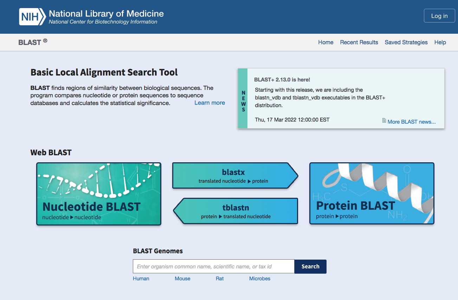This screenshot has width=458, height=300.
Task: Open the Protein BLAST tile
Action: click(372, 193)
